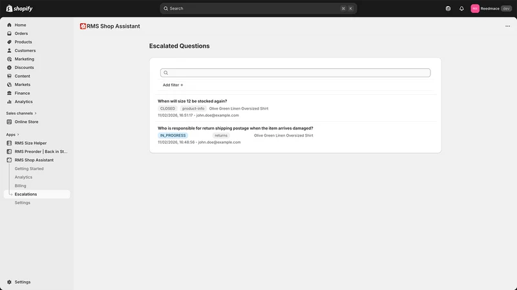Click the Marketing target icon
This screenshot has width=517, height=290.
[9, 59]
